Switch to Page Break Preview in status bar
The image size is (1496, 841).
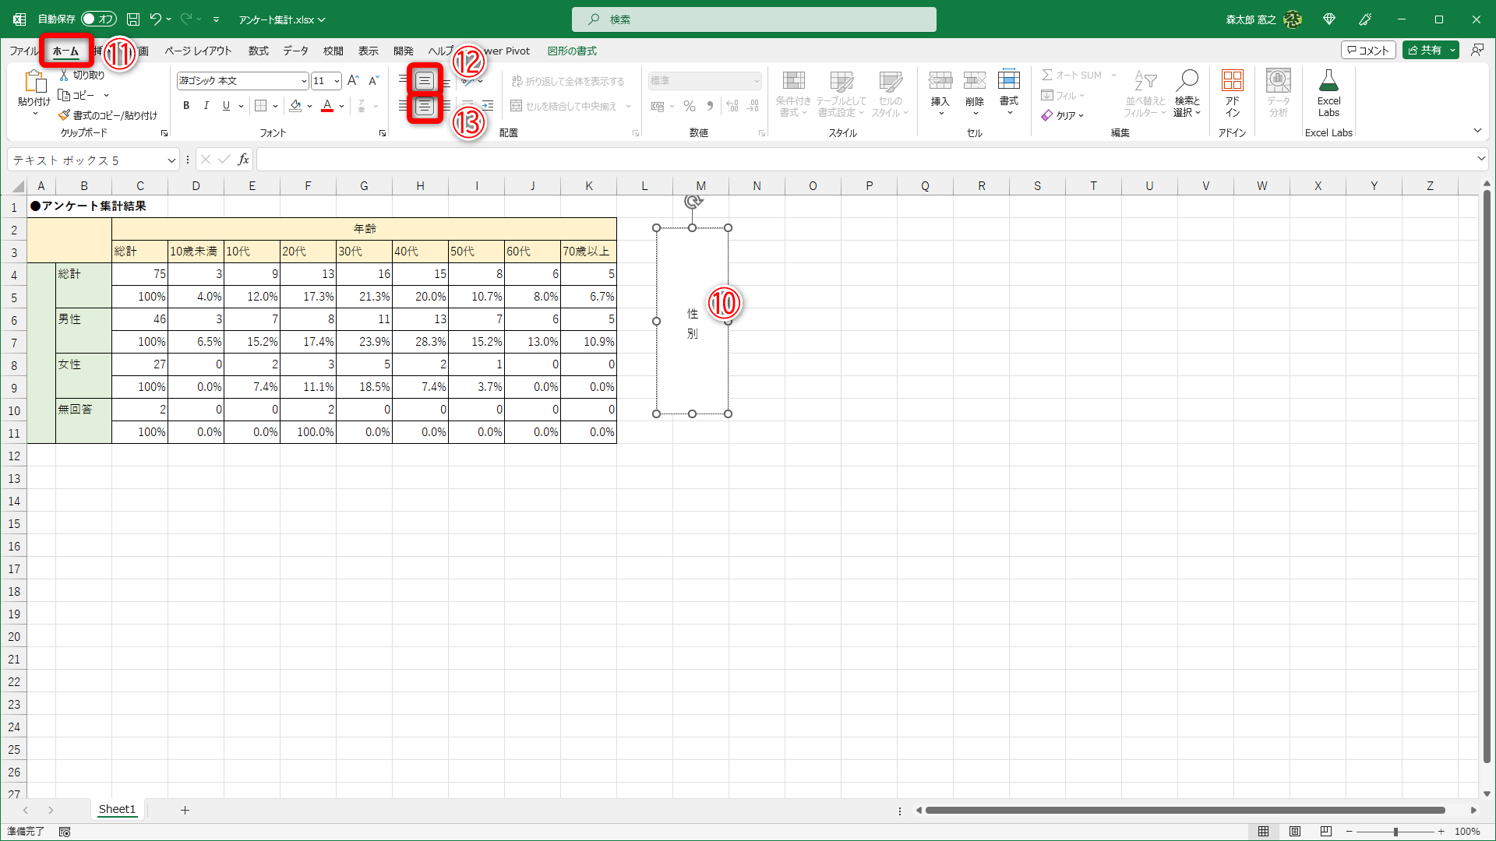(x=1326, y=832)
